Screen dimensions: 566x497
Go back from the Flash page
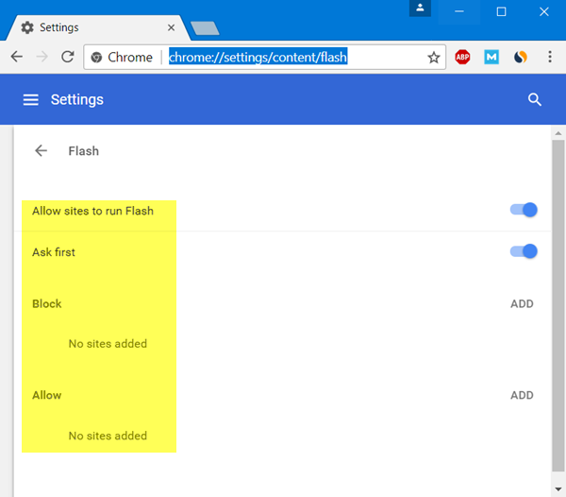41,151
